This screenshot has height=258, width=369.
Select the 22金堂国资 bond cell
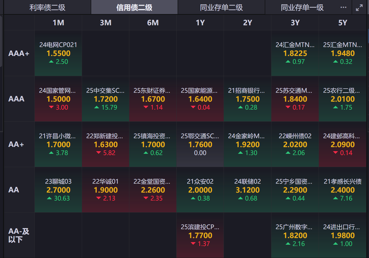click(153, 190)
